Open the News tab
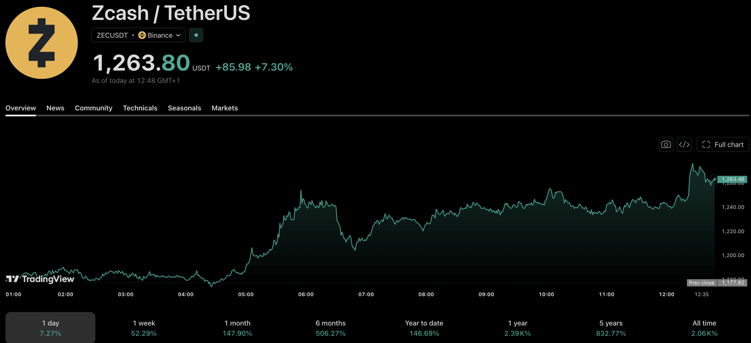 click(x=55, y=108)
